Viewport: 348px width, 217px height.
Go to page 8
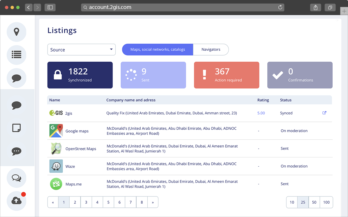coord(142,202)
